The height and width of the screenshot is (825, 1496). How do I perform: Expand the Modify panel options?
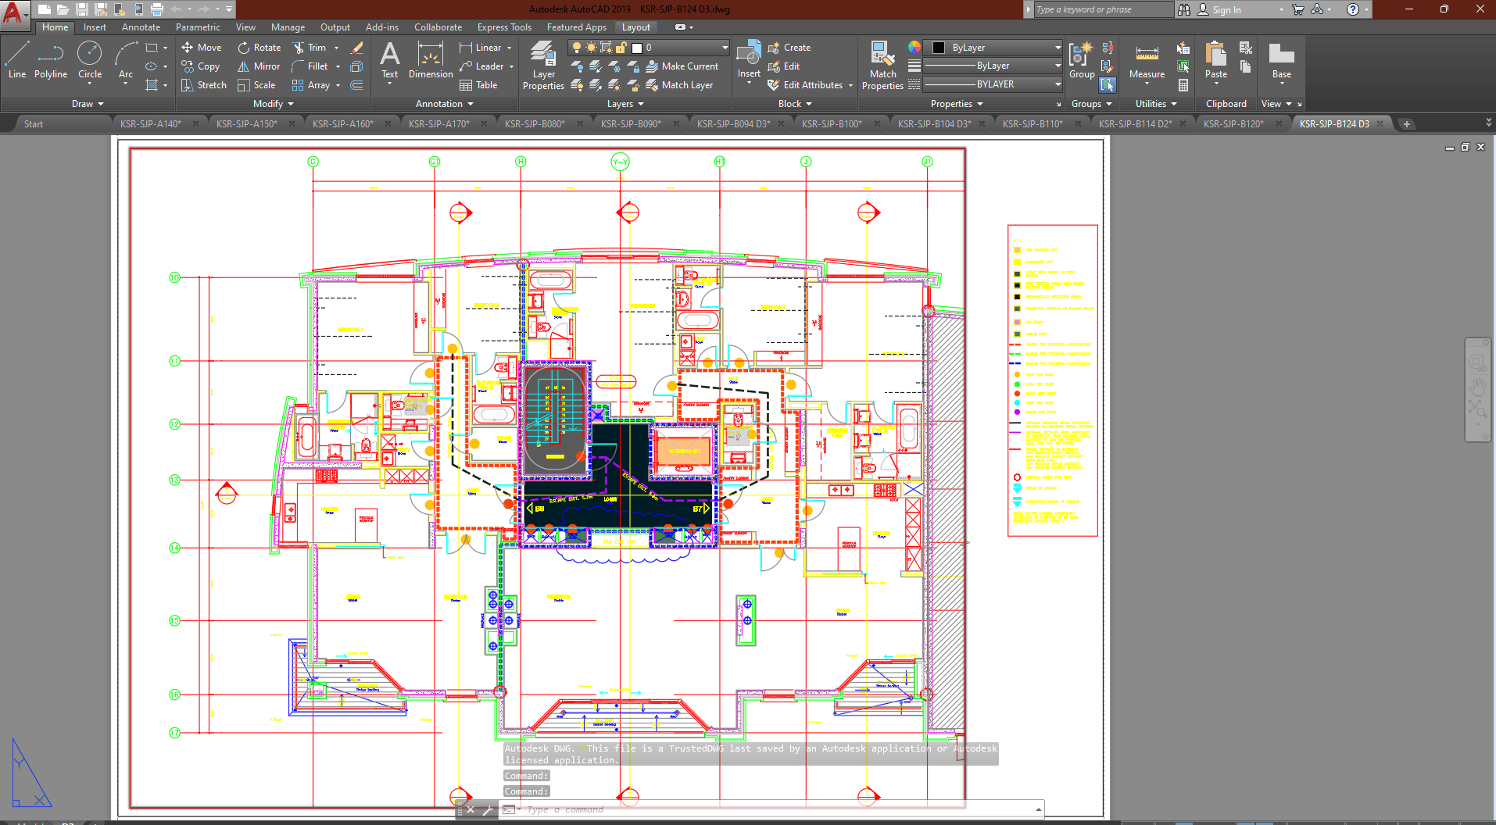(273, 104)
